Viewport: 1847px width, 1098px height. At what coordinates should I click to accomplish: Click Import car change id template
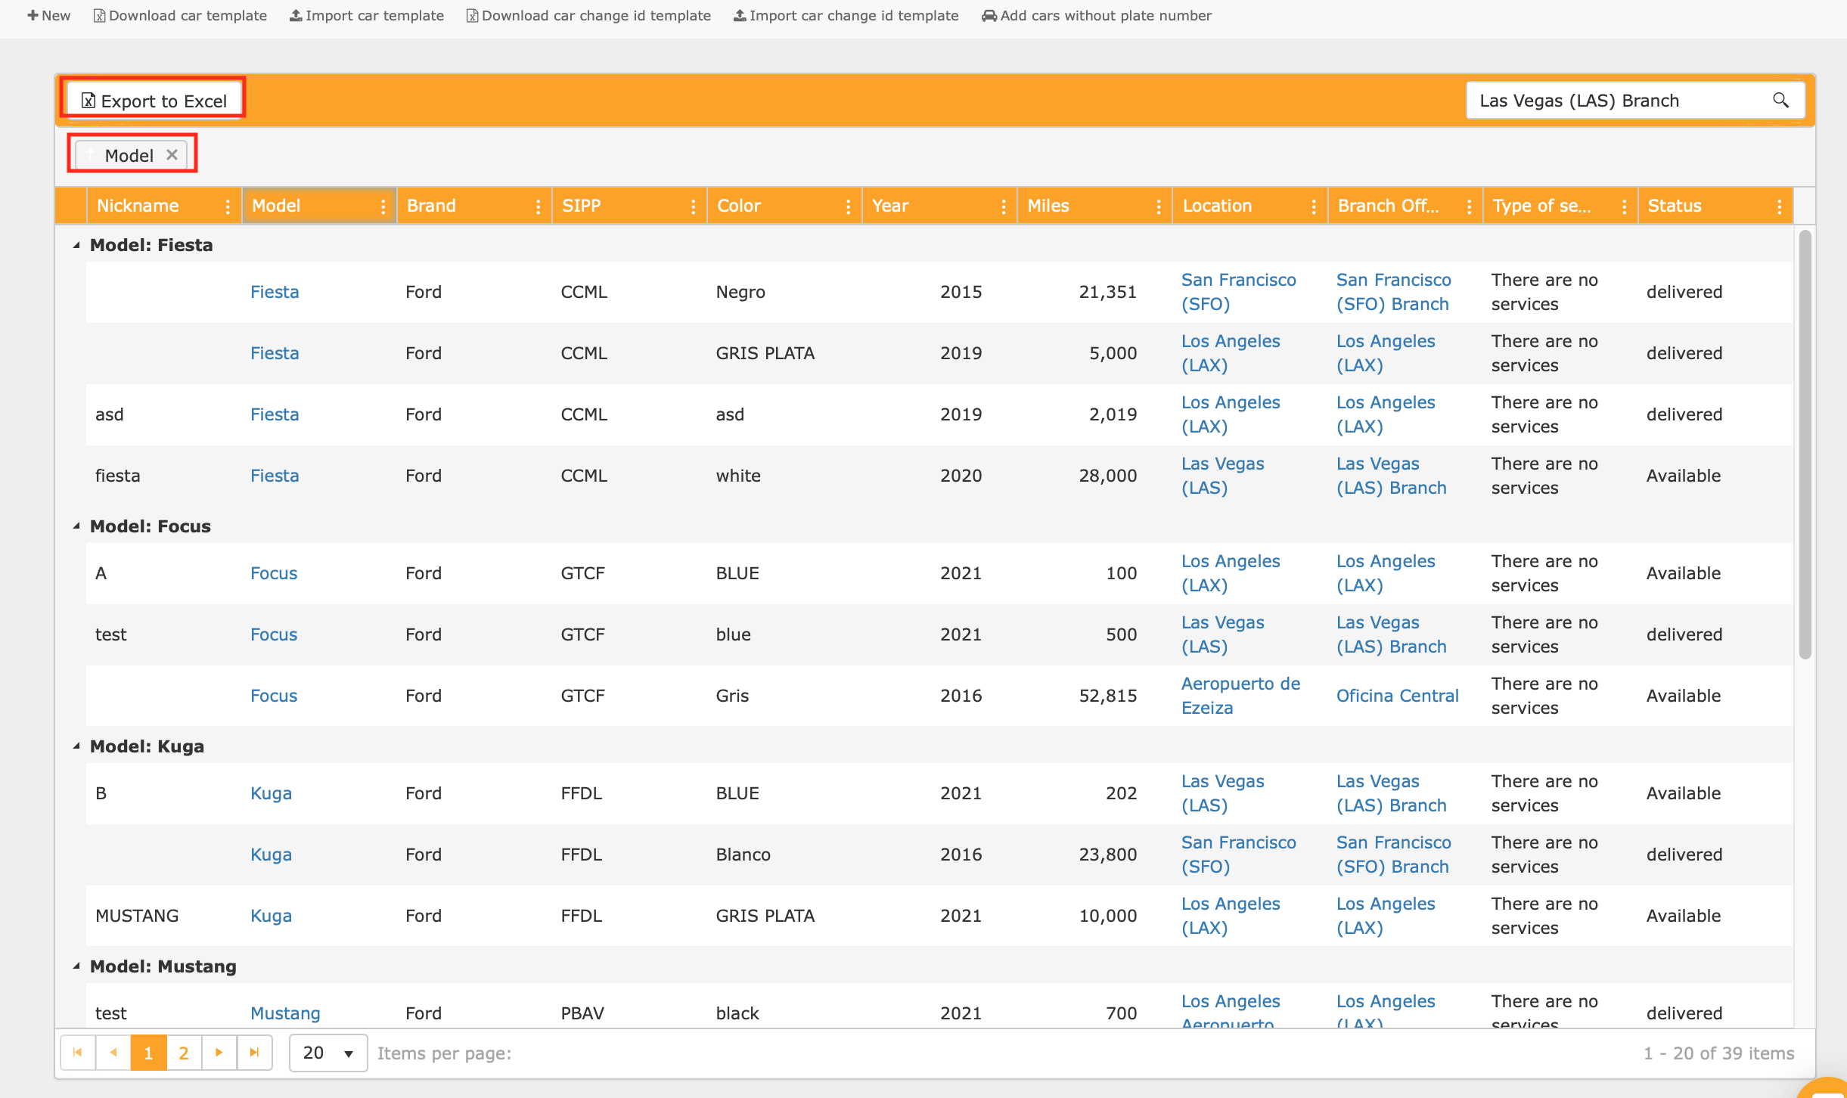point(846,15)
